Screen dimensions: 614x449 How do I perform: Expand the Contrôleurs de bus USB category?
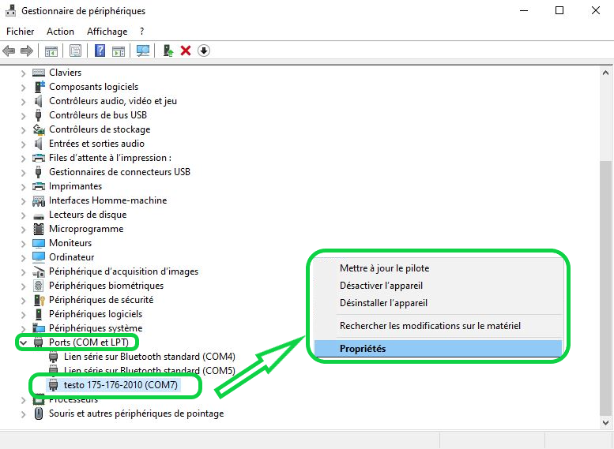tap(23, 115)
